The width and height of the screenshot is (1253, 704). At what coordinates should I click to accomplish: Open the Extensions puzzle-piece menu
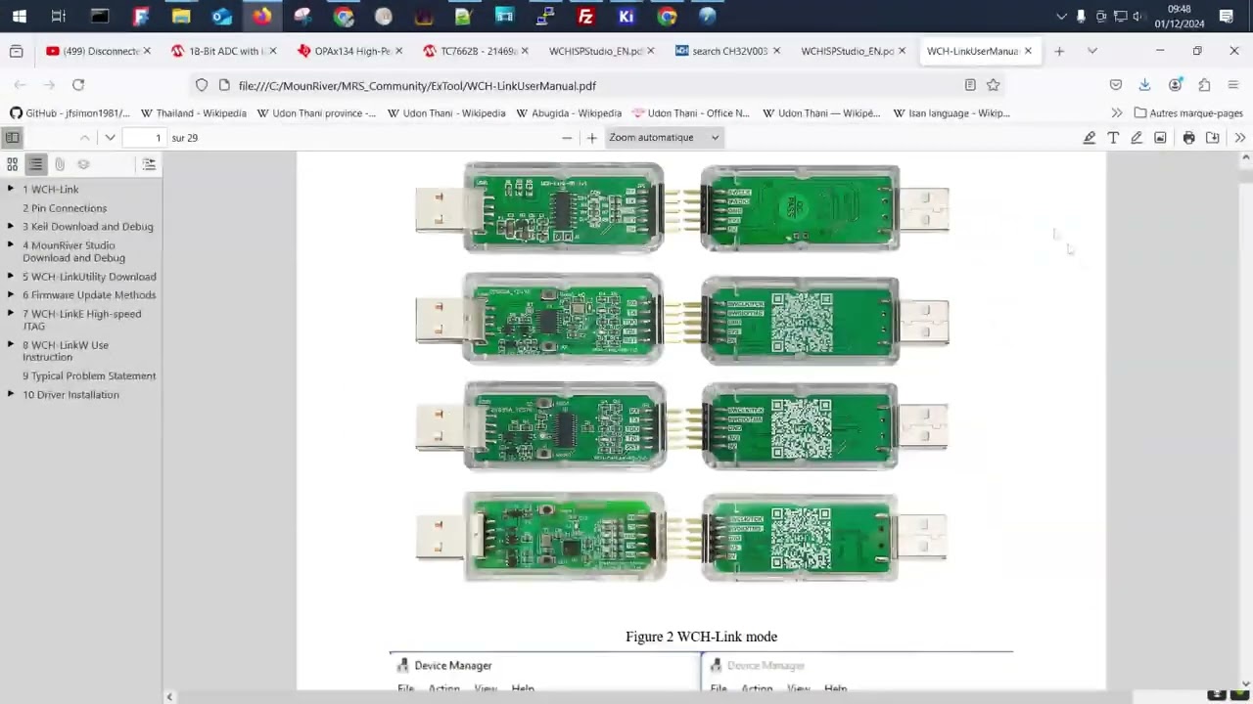pyautogui.click(x=1204, y=85)
